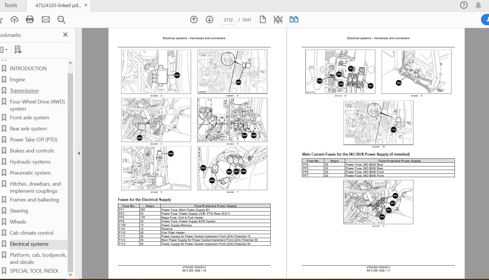Open the Four-Wheel Drive (4WD) system bookmark

[37, 105]
